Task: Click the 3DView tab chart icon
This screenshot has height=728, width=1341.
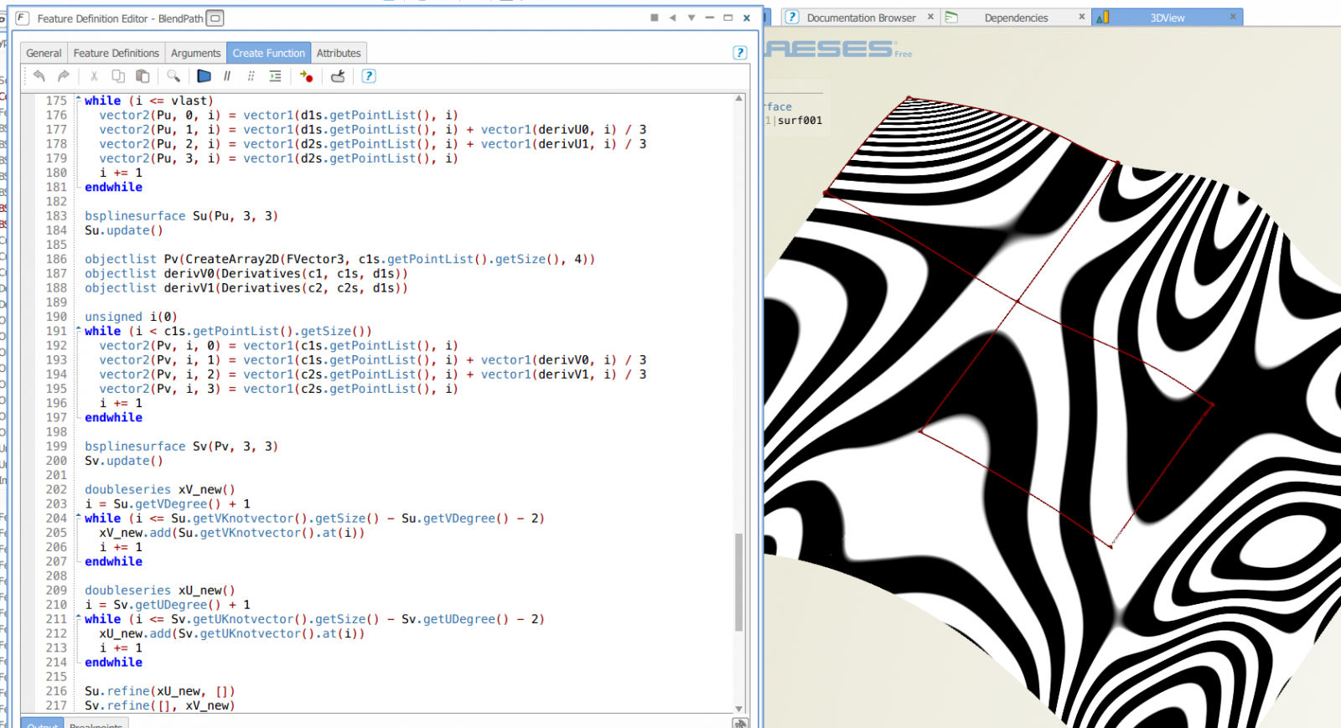Action: tap(1102, 17)
